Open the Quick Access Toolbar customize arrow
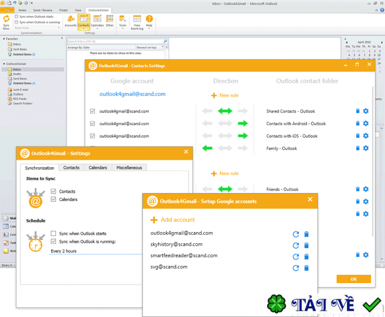This screenshot has height=317, width=385. (x=32, y=3)
